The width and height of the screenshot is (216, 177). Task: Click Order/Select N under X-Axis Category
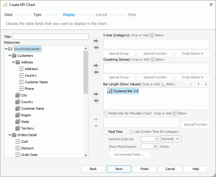pyautogui.click(x=193, y=53)
